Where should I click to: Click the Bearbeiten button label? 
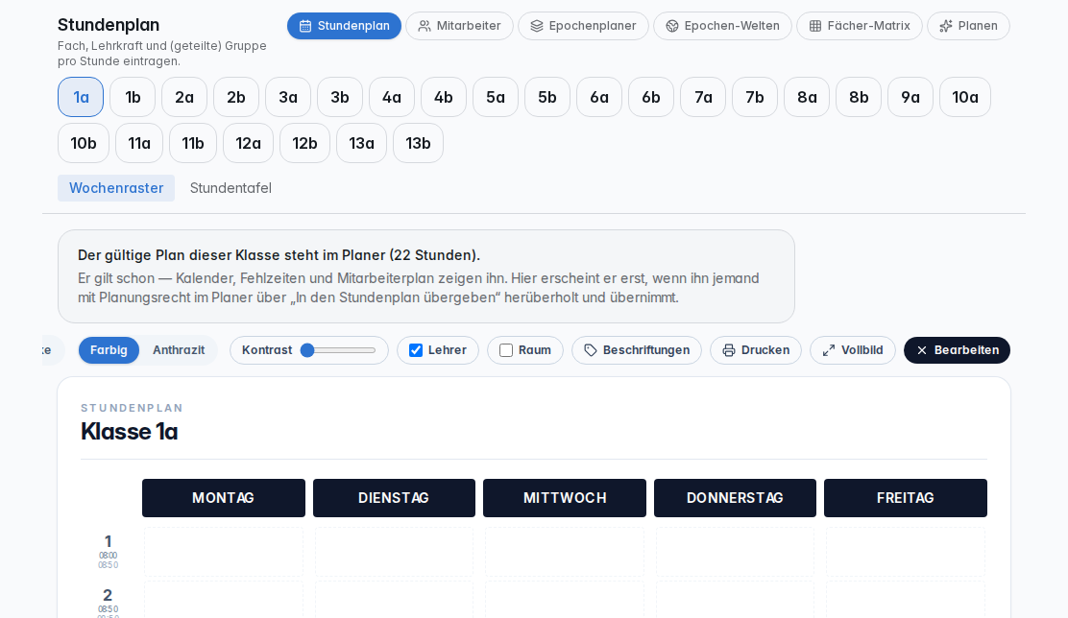click(x=966, y=350)
